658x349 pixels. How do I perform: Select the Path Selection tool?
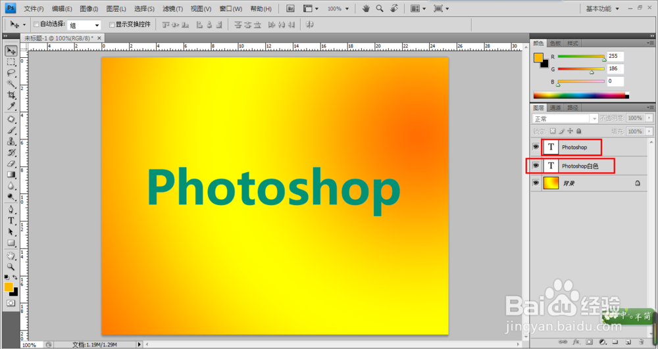pos(11,232)
